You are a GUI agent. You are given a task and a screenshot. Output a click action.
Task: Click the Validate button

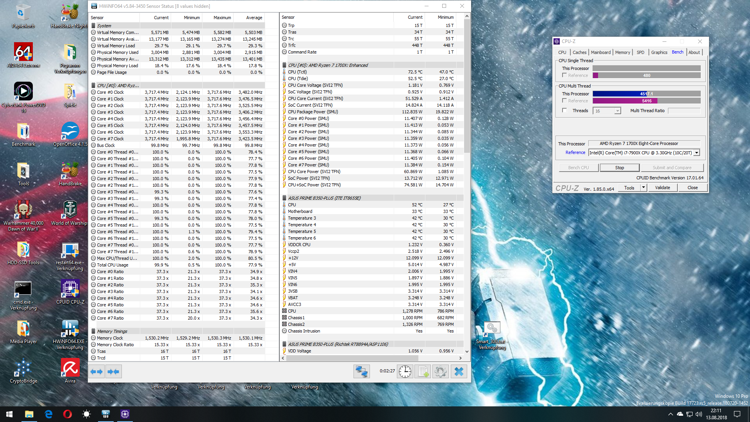tap(662, 188)
